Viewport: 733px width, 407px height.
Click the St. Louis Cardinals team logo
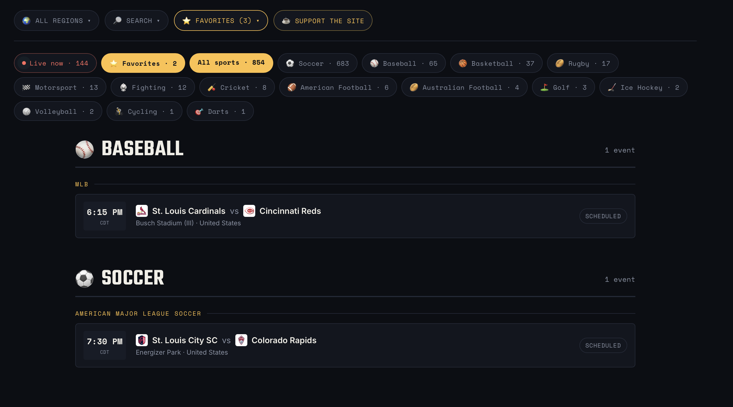point(142,211)
